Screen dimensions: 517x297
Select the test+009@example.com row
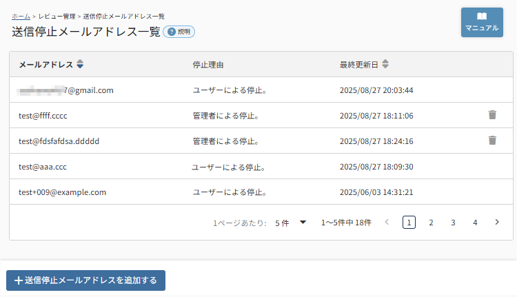point(62,192)
